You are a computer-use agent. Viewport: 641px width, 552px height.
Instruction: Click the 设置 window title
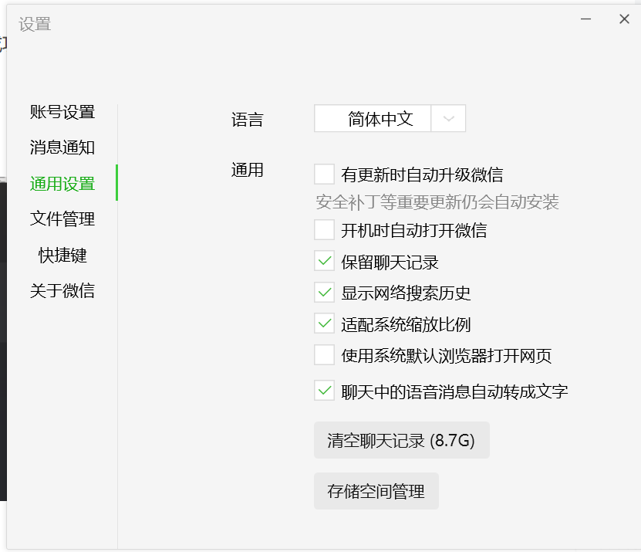[35, 24]
